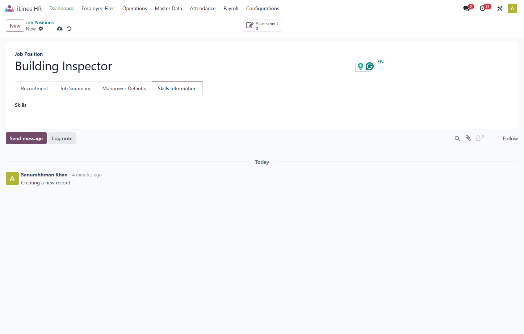Open the Employee Files menu
Screen dimensions: 524x334
coord(98,8)
